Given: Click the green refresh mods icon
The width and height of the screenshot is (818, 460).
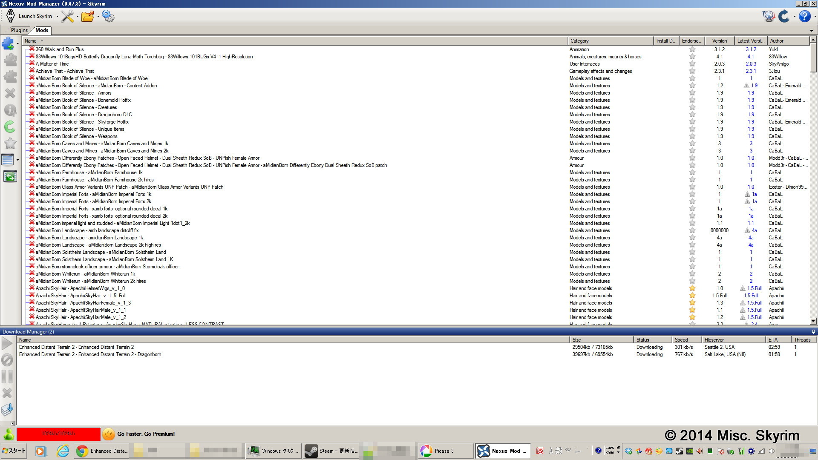Looking at the screenshot, I should [10, 126].
